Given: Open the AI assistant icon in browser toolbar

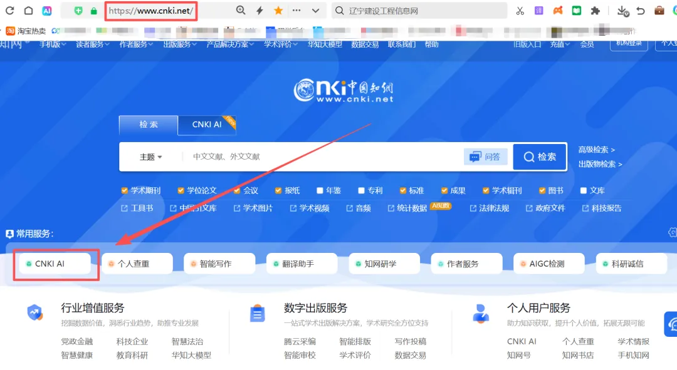Looking at the screenshot, I should pos(46,11).
